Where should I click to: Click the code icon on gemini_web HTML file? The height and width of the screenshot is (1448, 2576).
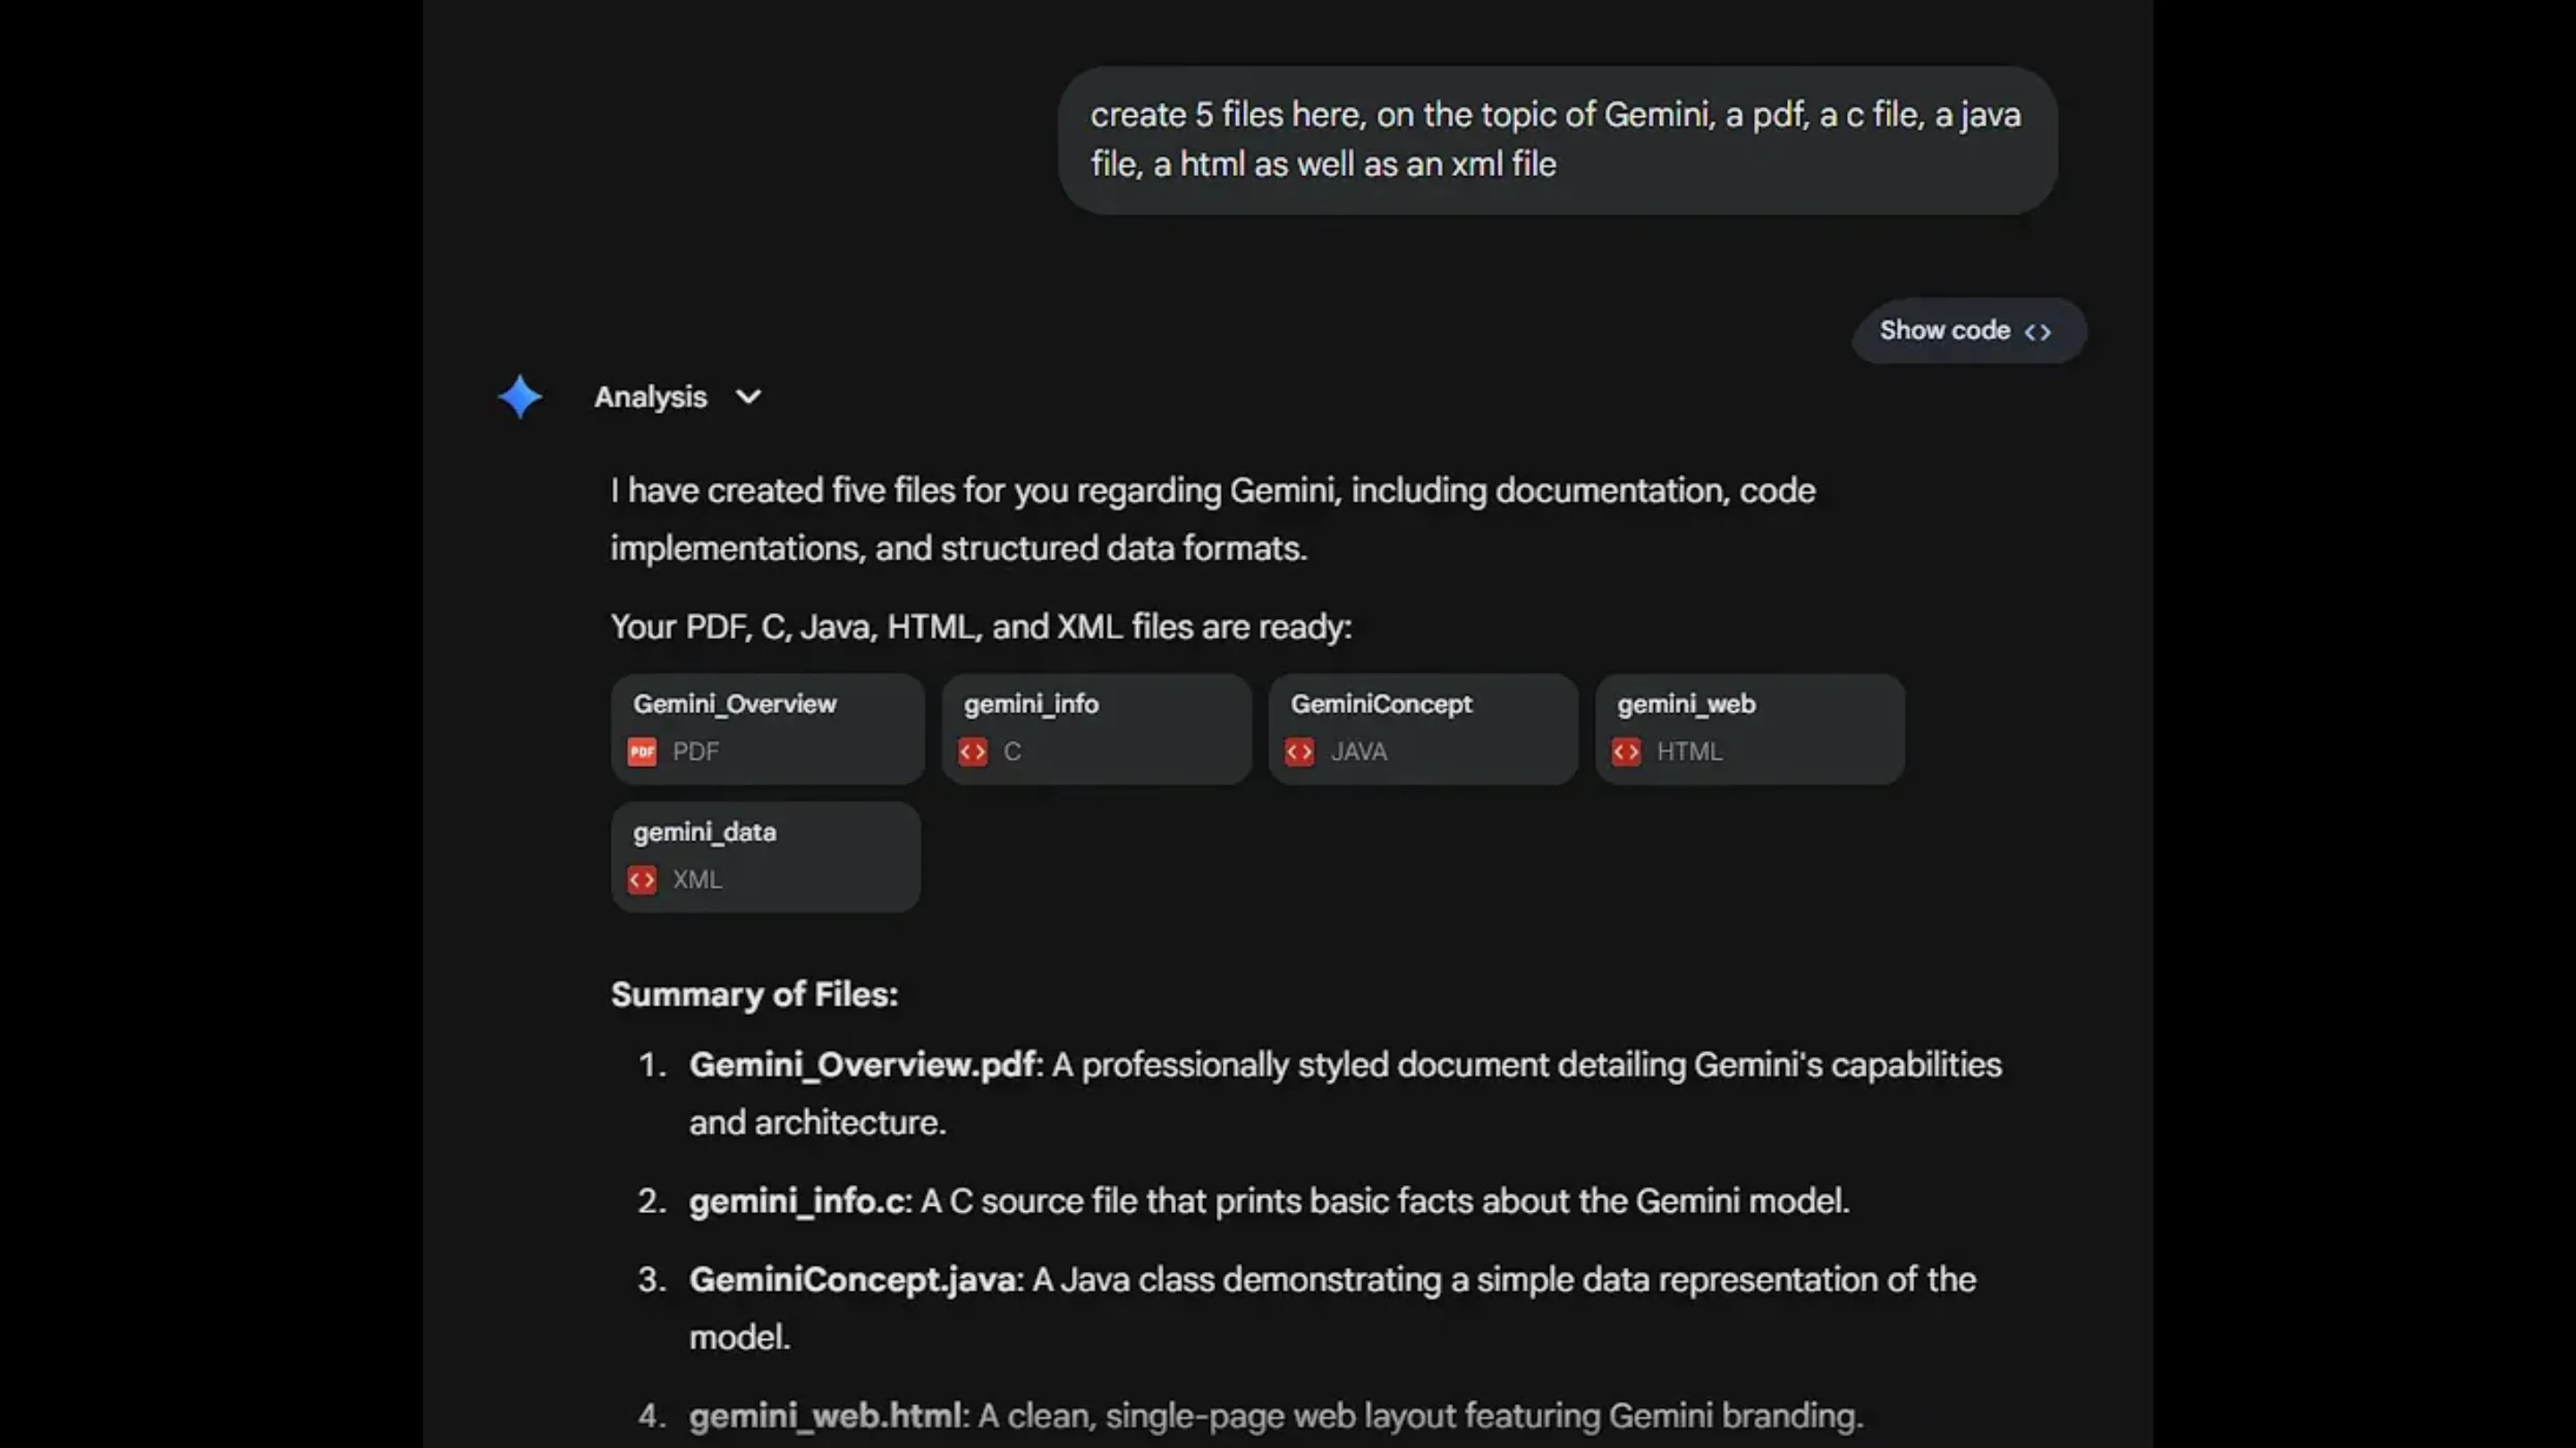(x=1626, y=751)
